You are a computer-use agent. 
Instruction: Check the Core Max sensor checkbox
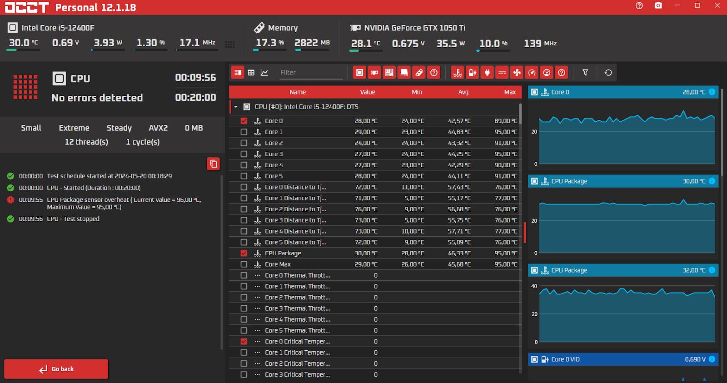244,264
